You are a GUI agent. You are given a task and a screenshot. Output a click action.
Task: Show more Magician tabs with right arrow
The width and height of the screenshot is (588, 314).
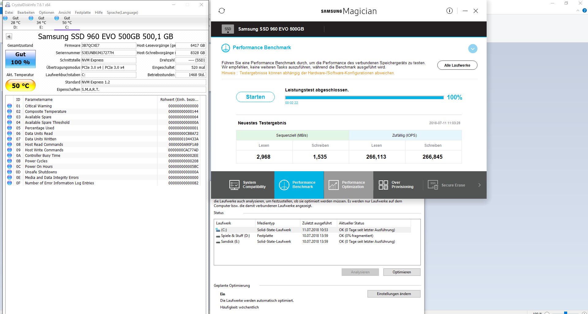pos(479,185)
